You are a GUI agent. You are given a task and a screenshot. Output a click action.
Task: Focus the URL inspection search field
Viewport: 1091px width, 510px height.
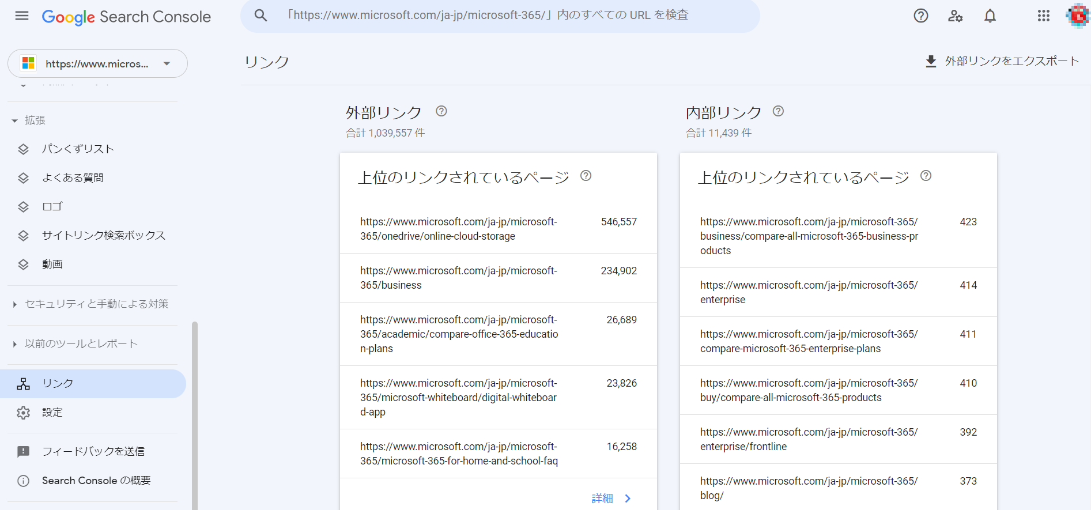pyautogui.click(x=500, y=16)
